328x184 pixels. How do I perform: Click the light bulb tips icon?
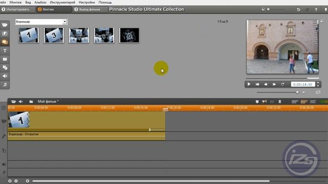point(326,10)
